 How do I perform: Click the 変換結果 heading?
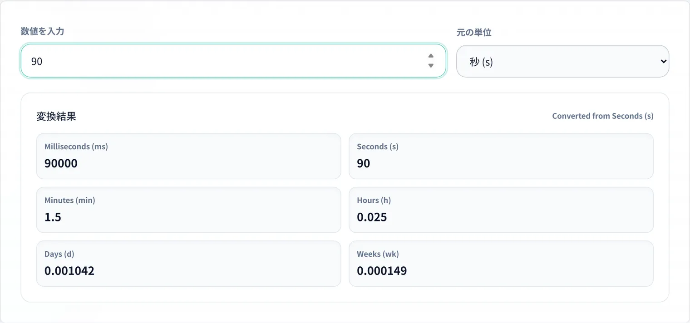56,116
